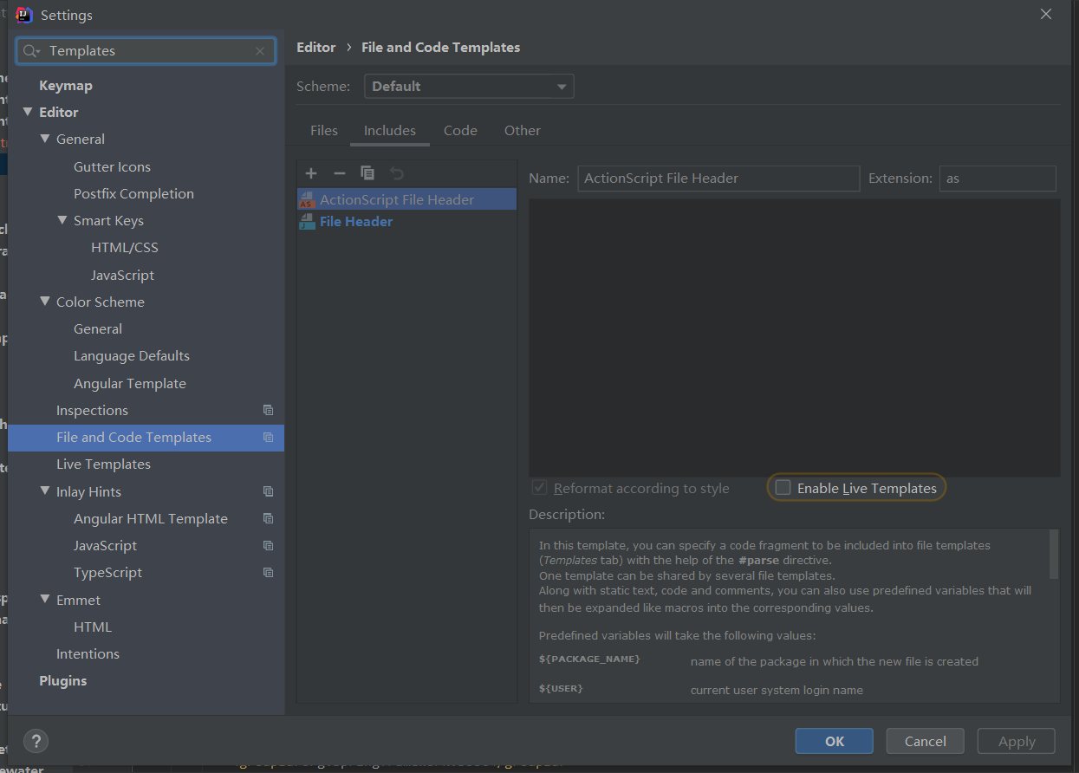
Task: Clear the search field with the X icon
Action: pos(260,51)
